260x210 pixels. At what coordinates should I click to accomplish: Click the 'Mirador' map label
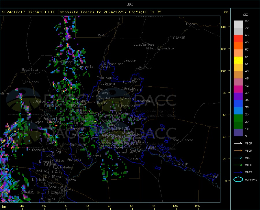[133, 158]
